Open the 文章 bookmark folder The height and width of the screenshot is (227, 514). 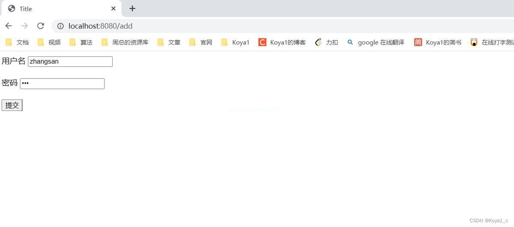point(169,42)
